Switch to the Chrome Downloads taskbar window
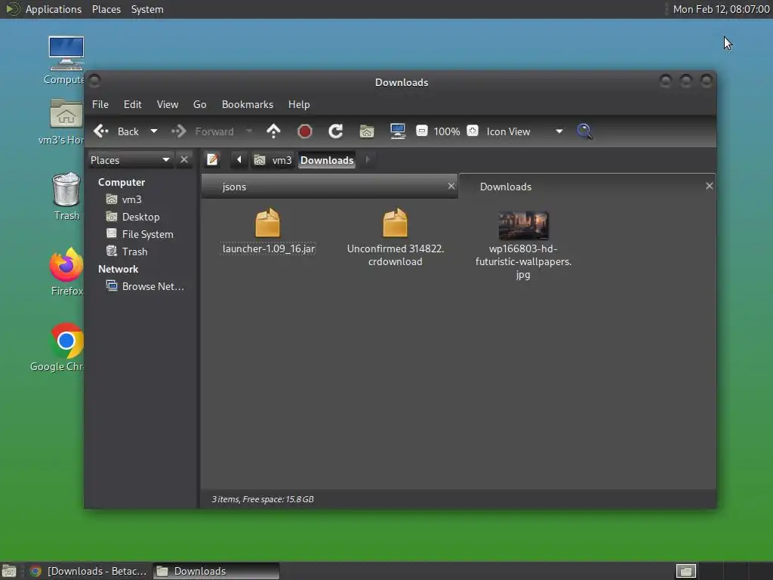Screen dimensions: 773x580 (89, 571)
